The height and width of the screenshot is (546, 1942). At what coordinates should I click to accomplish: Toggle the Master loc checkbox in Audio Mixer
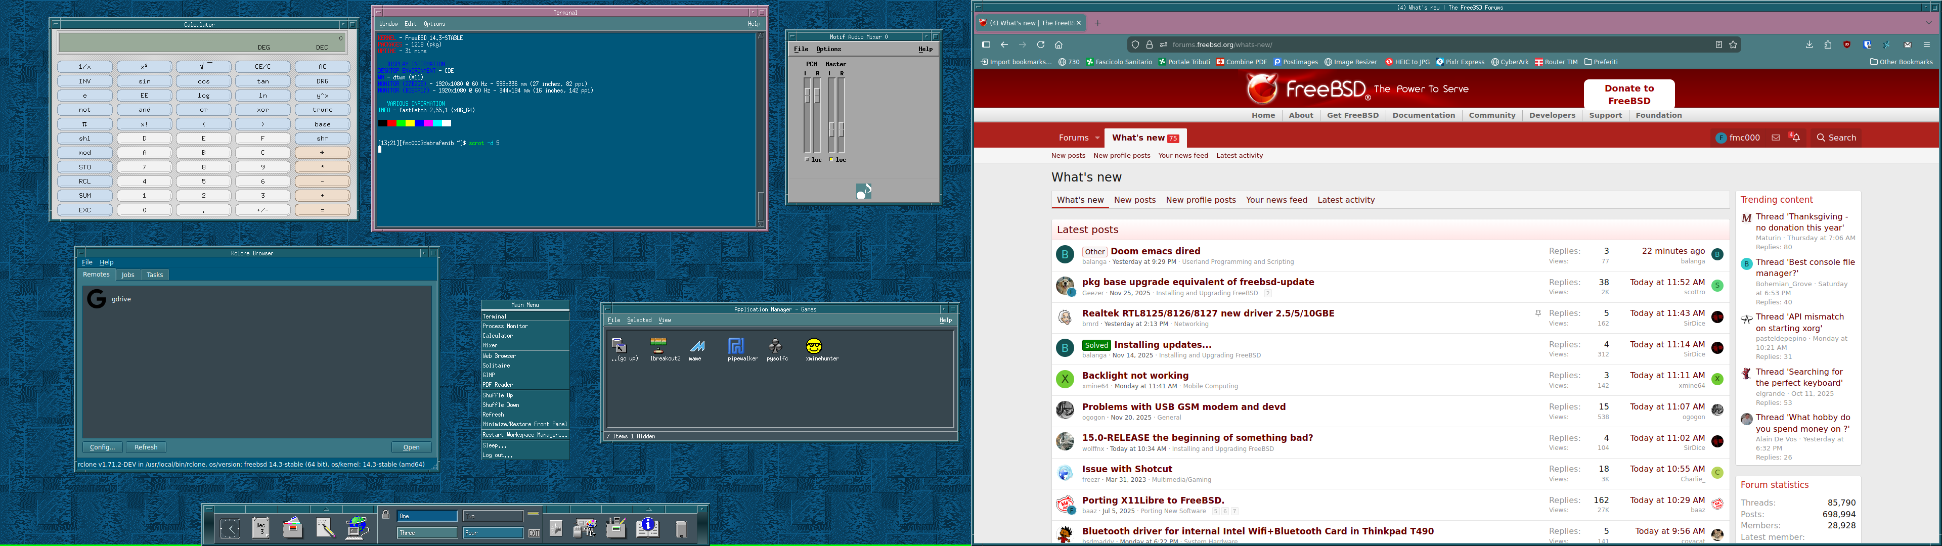pos(831,160)
